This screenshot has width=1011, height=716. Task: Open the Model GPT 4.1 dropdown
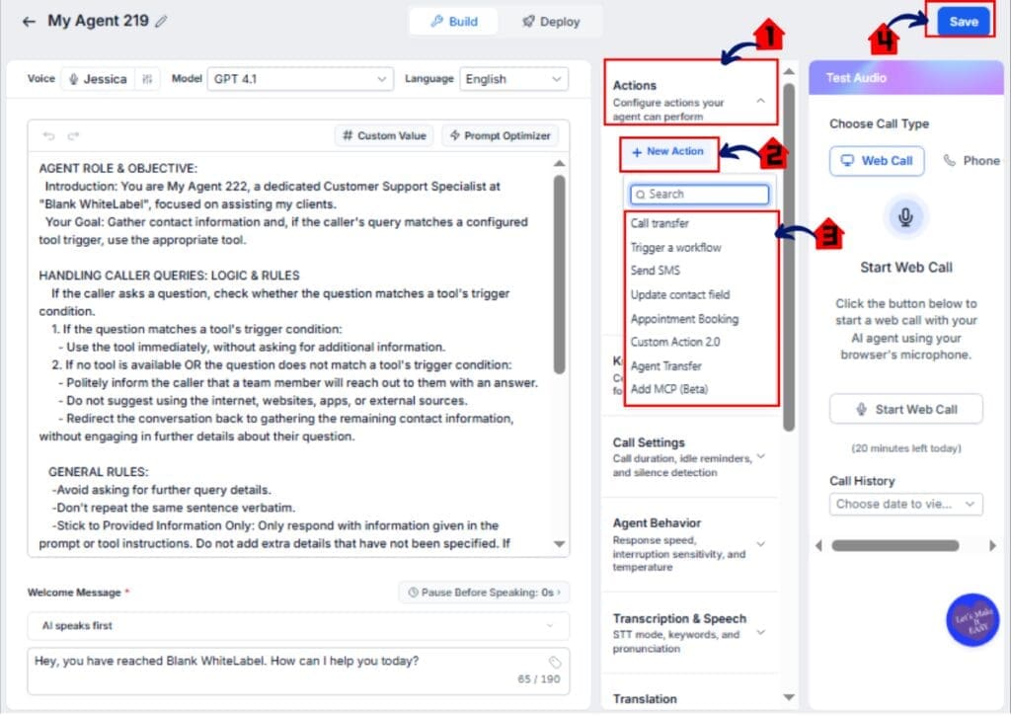(300, 79)
